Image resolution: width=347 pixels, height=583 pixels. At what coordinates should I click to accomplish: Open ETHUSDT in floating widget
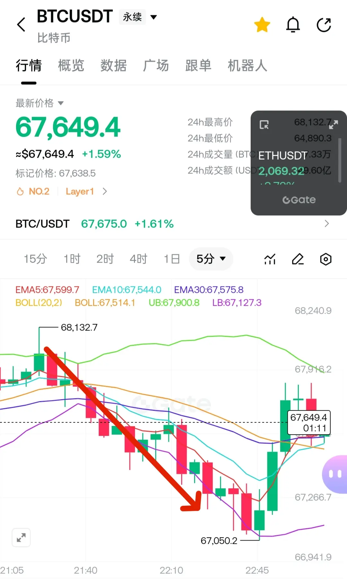coord(283,156)
